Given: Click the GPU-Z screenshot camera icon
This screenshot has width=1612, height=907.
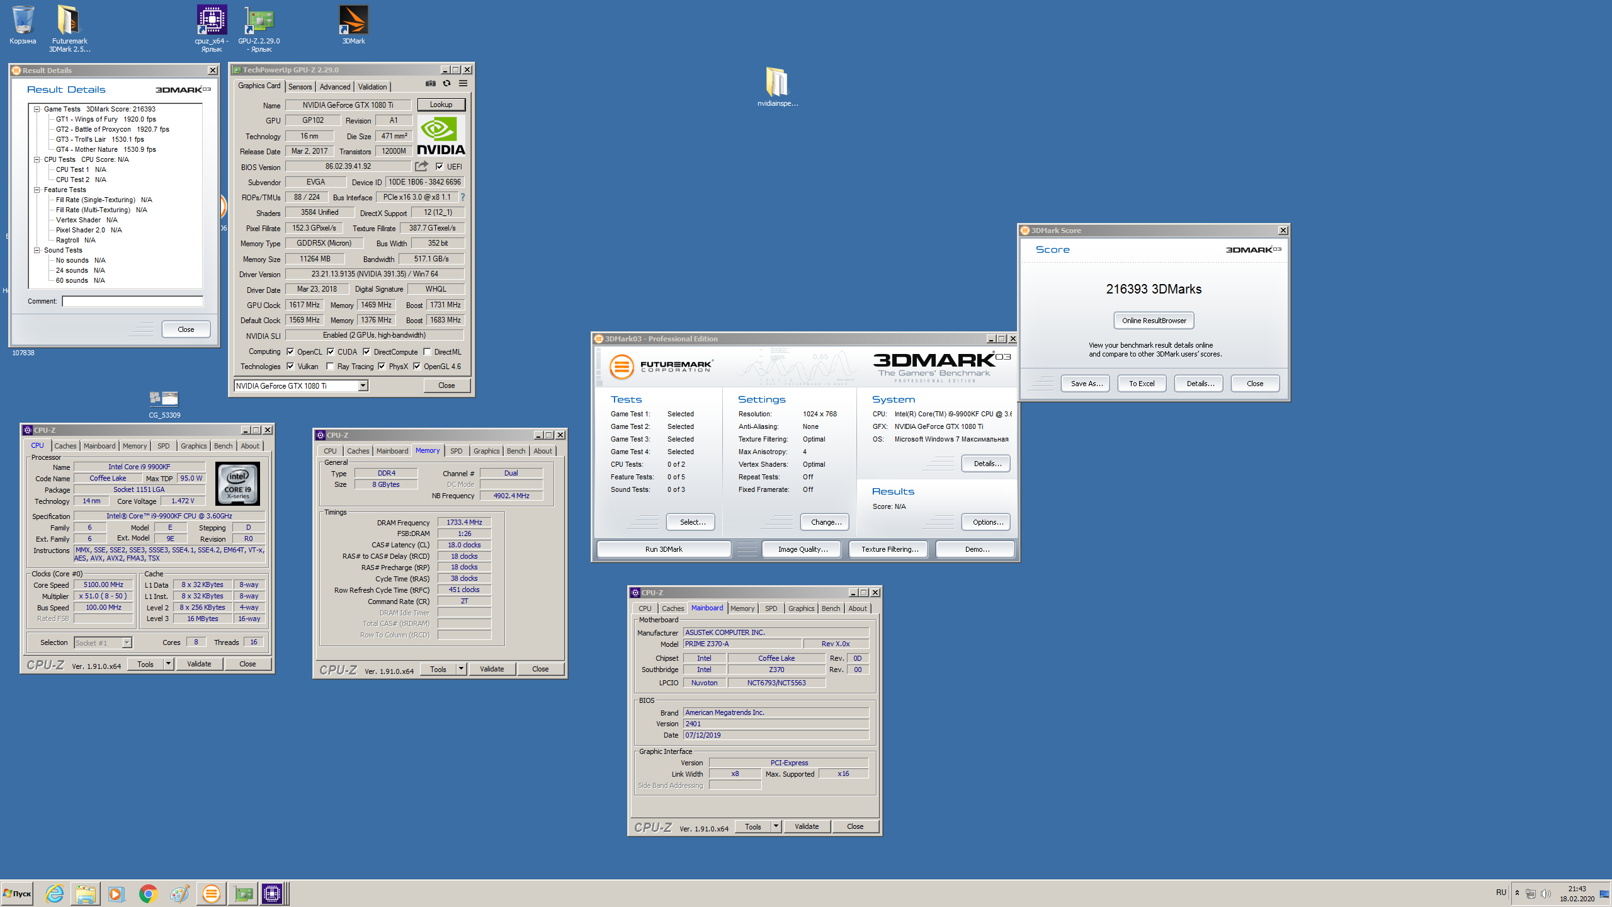Looking at the screenshot, I should click(x=430, y=83).
